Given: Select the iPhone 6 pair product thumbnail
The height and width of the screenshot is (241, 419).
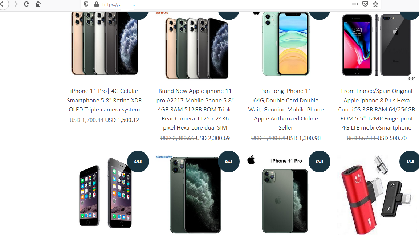Looking at the screenshot, I should pos(106,193).
